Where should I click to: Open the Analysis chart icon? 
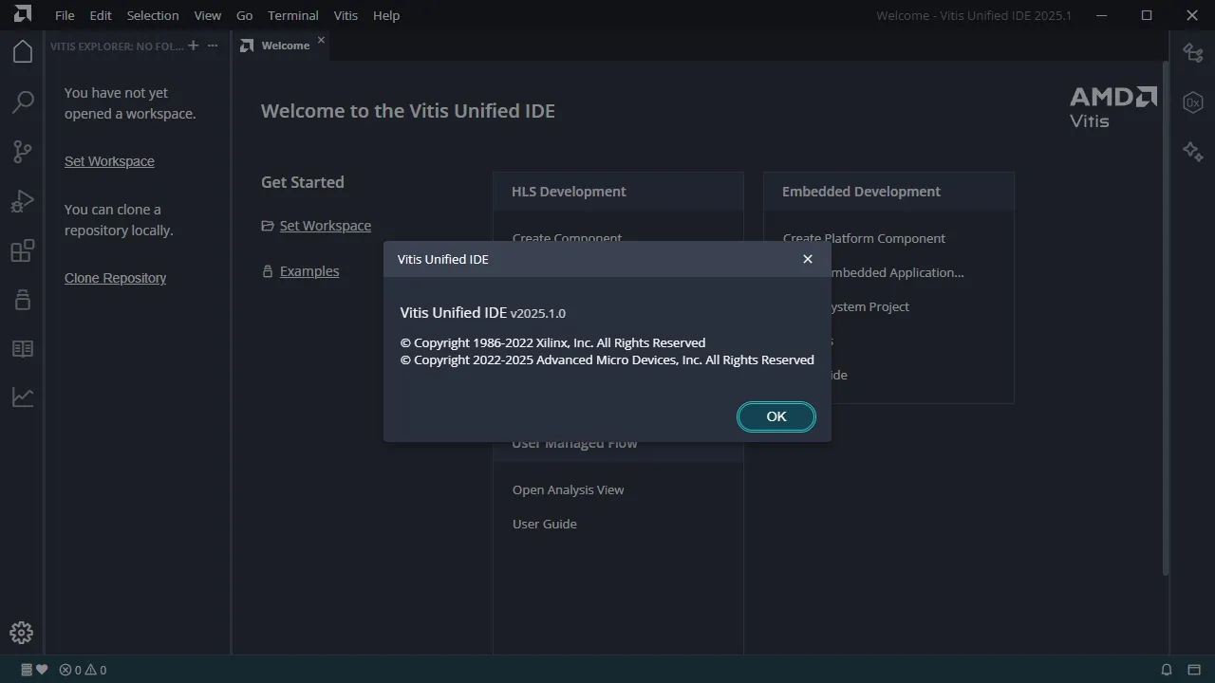pos(23,397)
